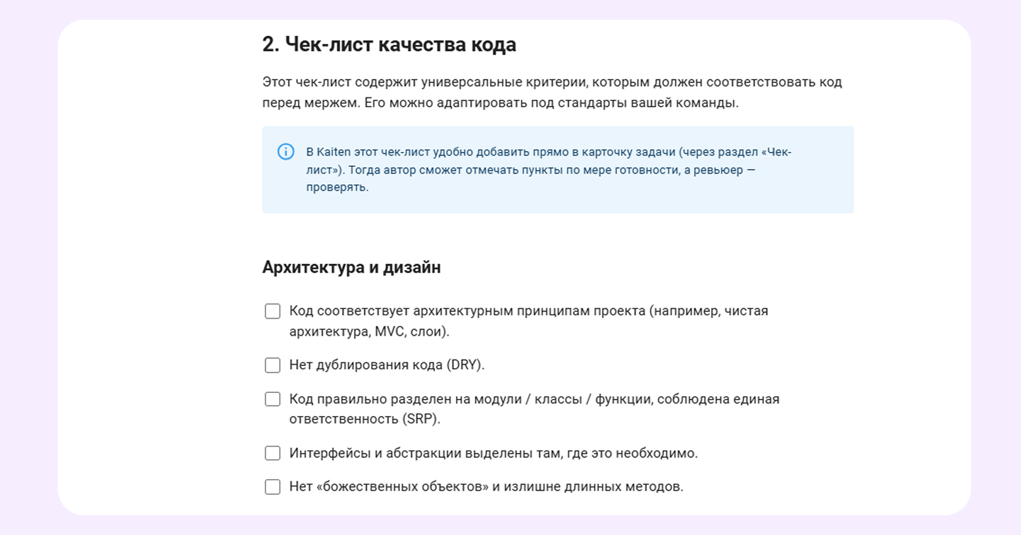Check the no «божественных объектов» checkbox
The image size is (1021, 535).
pos(272,487)
